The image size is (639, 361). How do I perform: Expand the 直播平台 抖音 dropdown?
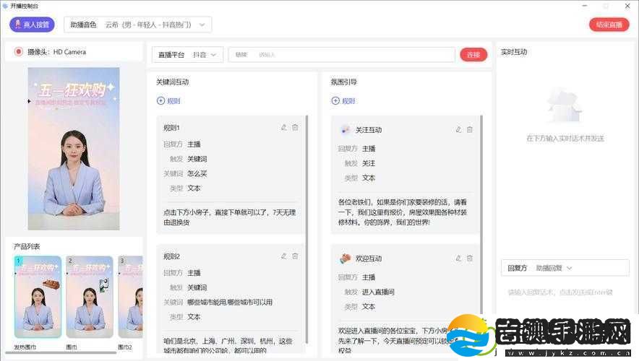click(x=188, y=54)
